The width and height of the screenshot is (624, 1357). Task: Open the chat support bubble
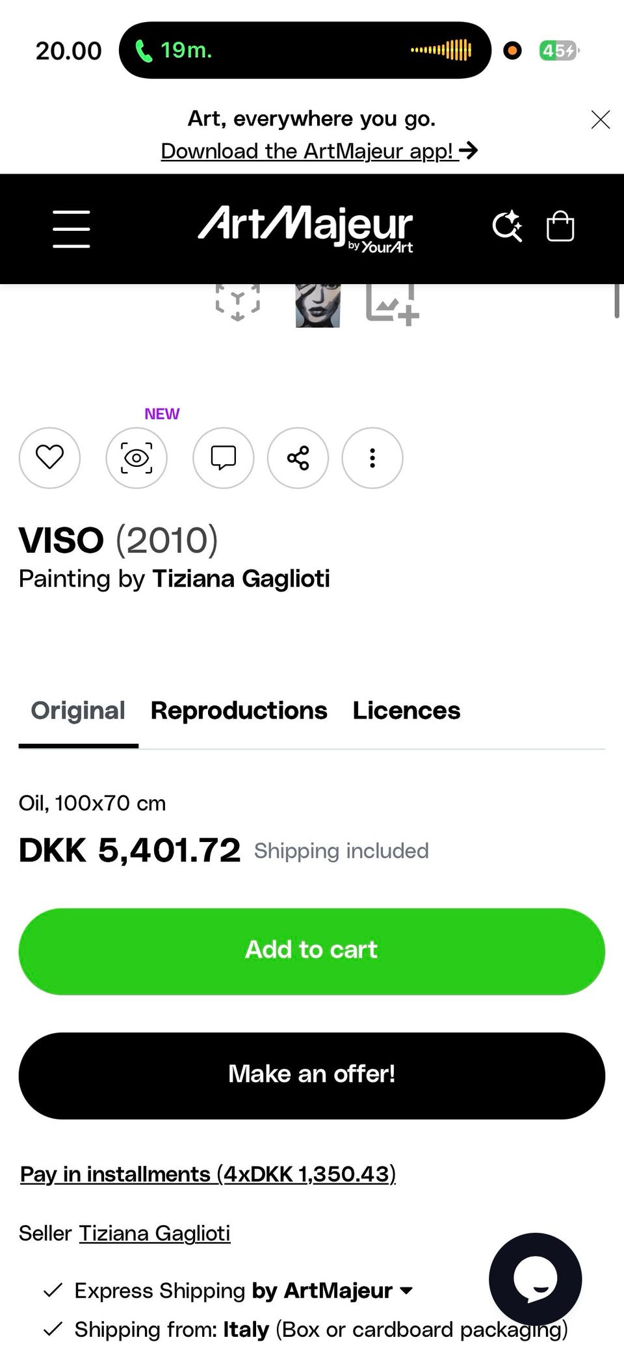point(535,1278)
